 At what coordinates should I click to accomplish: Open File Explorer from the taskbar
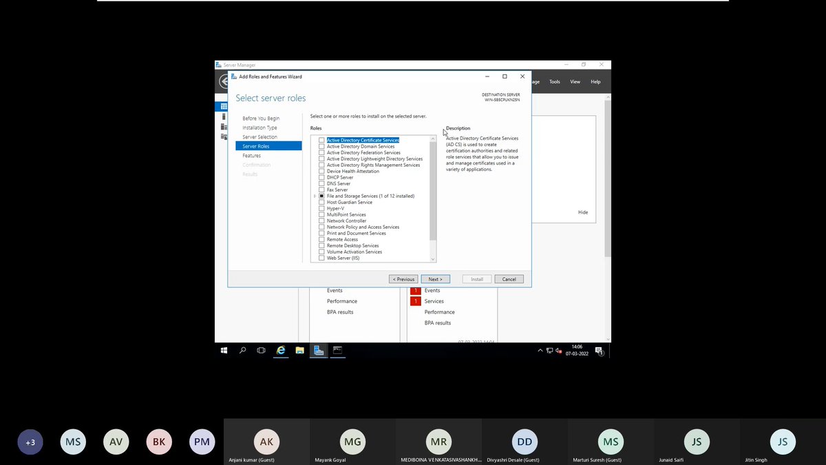click(299, 350)
